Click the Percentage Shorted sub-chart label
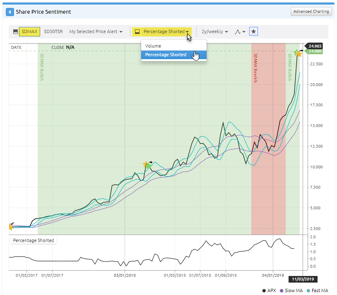This screenshot has height=295, width=337. click(34, 240)
